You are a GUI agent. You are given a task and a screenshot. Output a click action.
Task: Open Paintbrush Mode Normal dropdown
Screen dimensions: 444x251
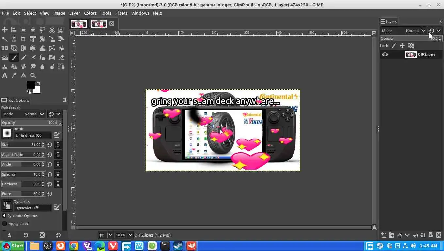point(23,114)
